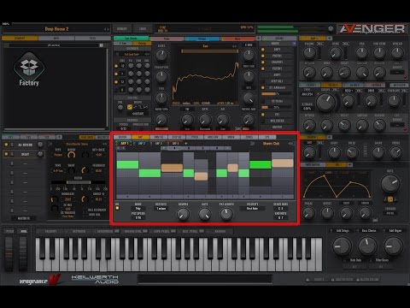Viewport: 410px width, 308px height.
Task: Enable the first chorder row light
Action: [x=116, y=66]
